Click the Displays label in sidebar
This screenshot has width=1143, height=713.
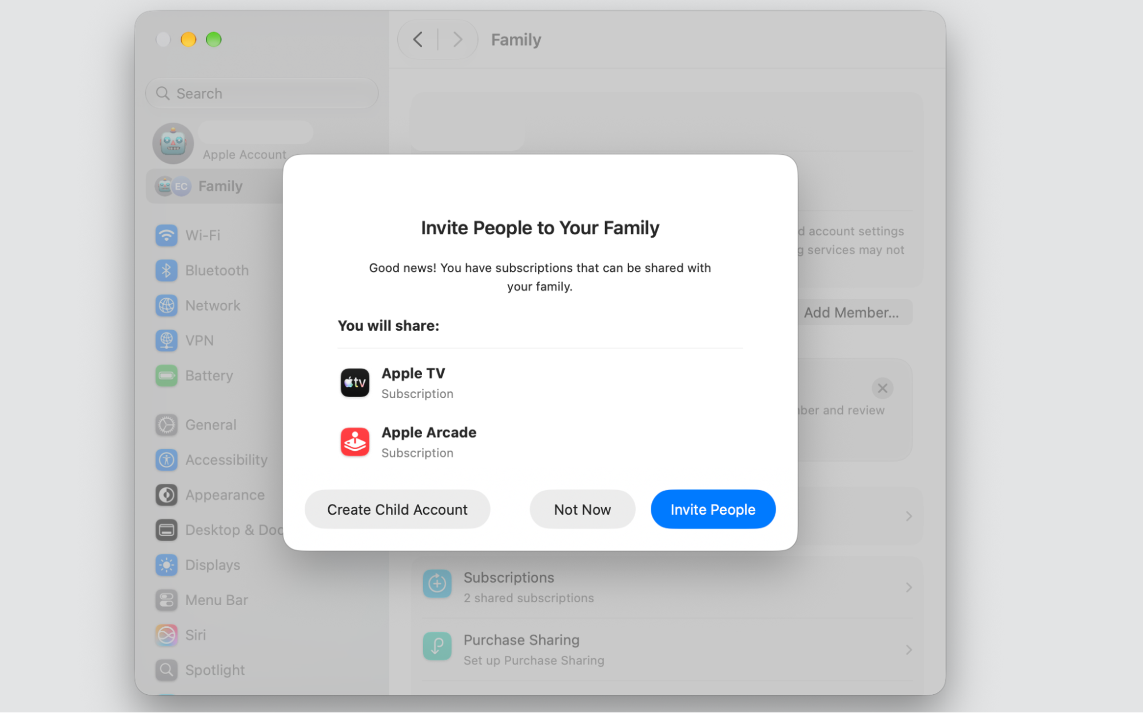coord(213,565)
